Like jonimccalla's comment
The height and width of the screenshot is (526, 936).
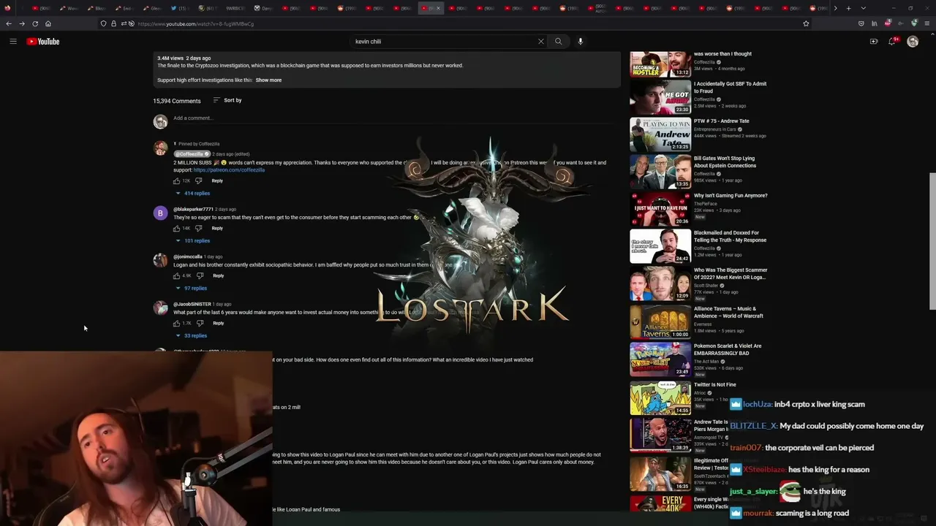click(176, 275)
